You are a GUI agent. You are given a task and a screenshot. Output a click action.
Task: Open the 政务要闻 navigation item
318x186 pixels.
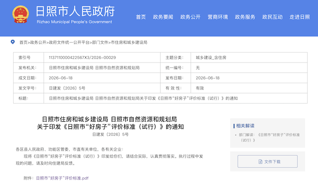[163, 17]
